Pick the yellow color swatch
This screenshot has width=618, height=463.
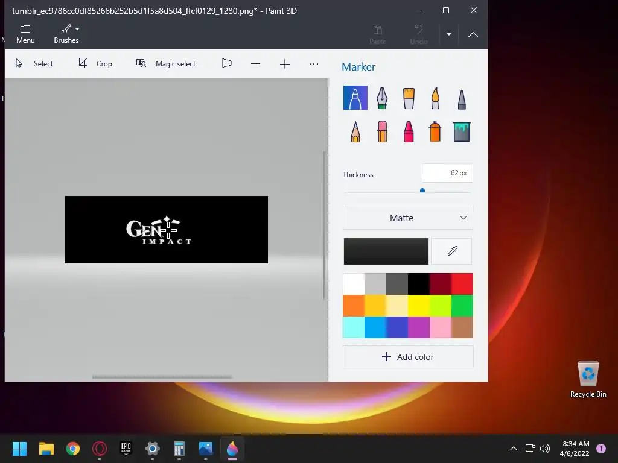point(419,306)
